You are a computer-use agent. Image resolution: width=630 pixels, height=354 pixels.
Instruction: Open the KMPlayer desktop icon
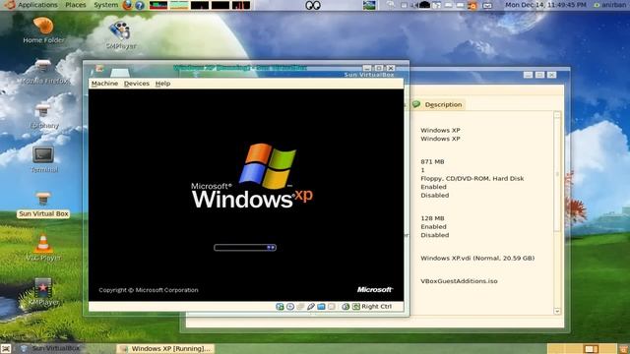pyautogui.click(x=43, y=292)
